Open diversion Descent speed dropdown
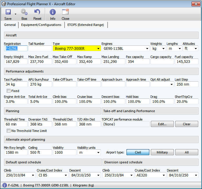 [x=183, y=175]
